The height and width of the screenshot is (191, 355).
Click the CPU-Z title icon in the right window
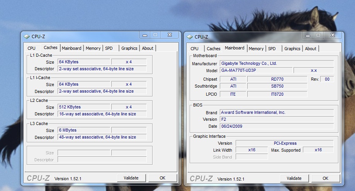tap(189, 37)
